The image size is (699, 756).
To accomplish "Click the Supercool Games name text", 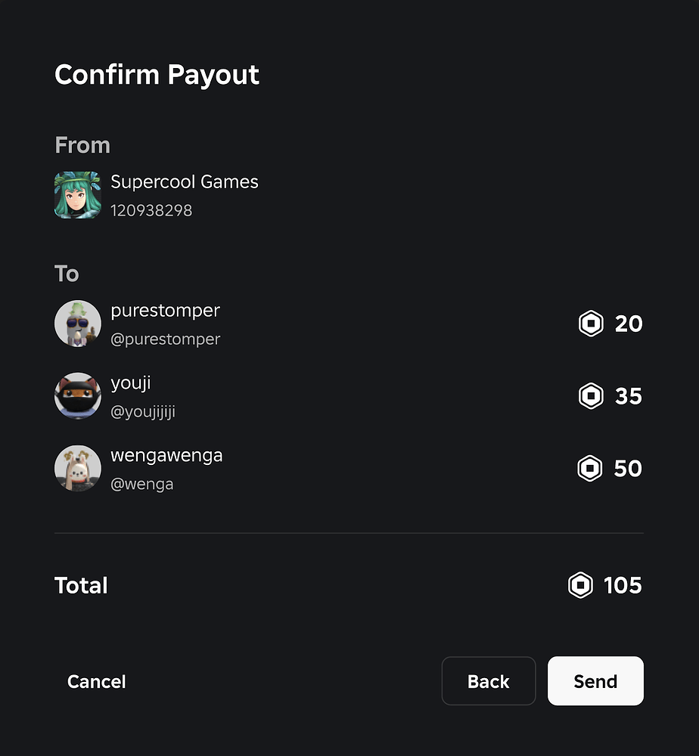I will (x=185, y=181).
